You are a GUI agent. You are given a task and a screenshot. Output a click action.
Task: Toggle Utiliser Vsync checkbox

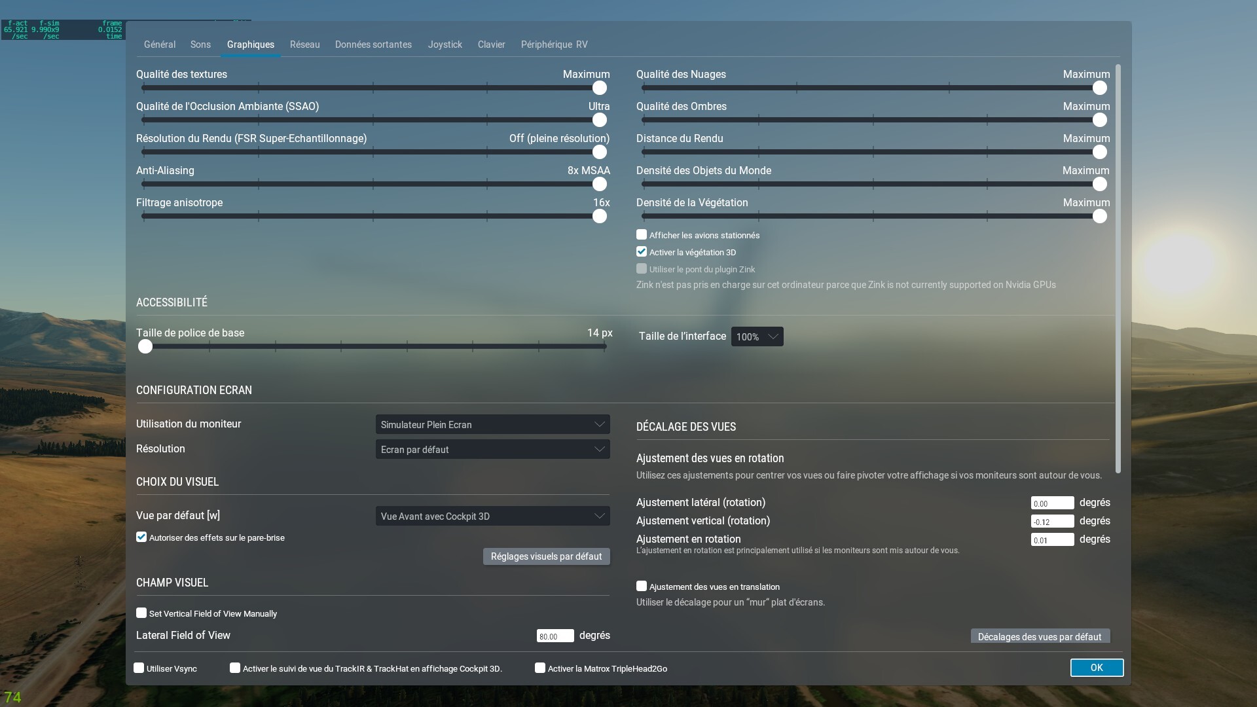(x=139, y=668)
